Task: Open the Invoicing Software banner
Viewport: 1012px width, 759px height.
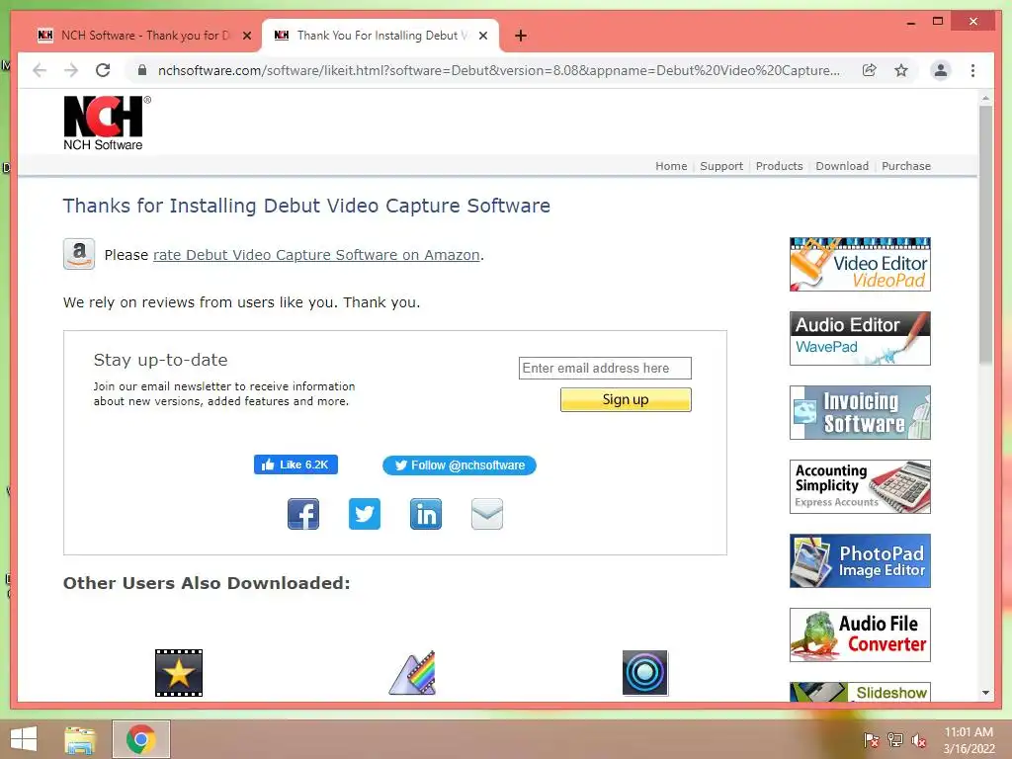Action: pos(860,412)
